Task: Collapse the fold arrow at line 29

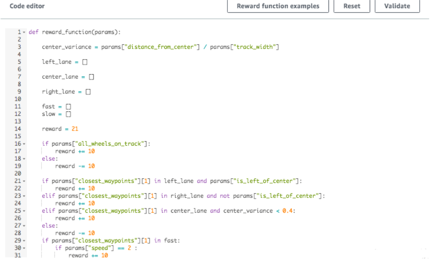Action: 24,241
